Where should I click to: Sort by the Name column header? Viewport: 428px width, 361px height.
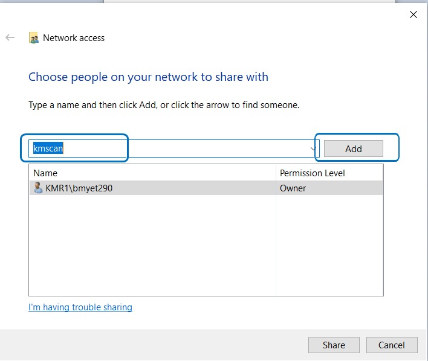[x=45, y=173]
